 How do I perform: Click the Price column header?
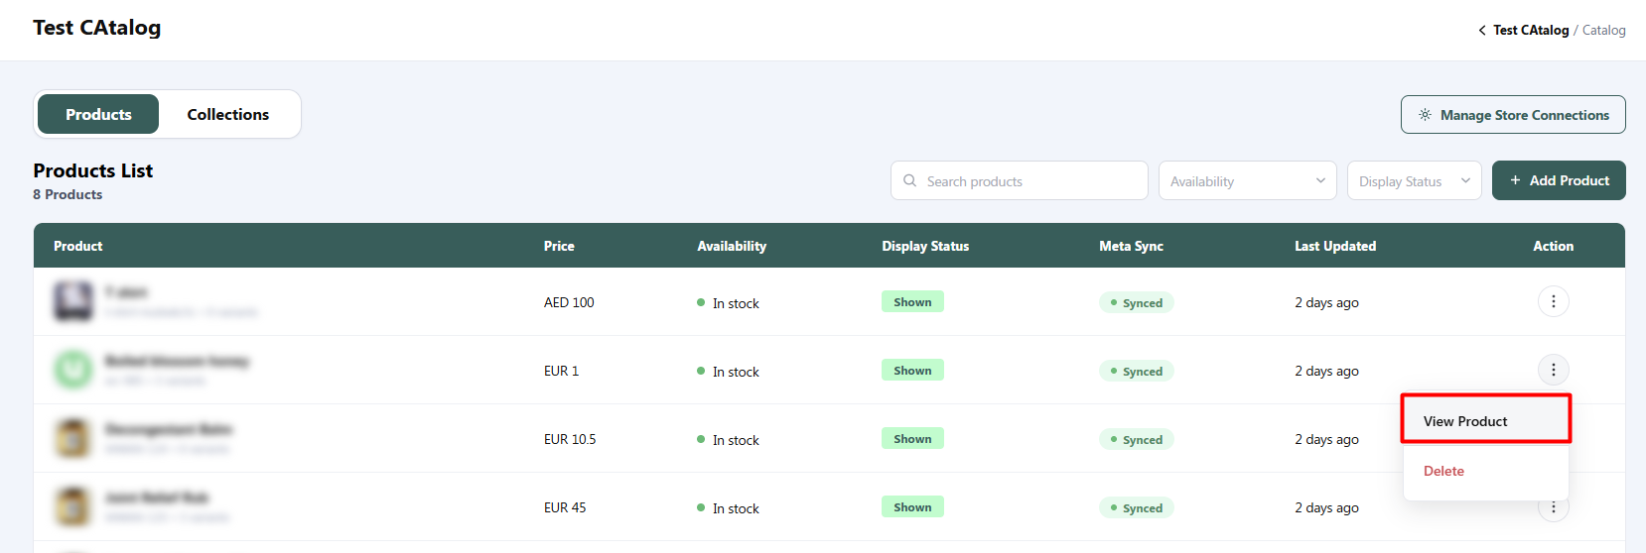pos(559,246)
